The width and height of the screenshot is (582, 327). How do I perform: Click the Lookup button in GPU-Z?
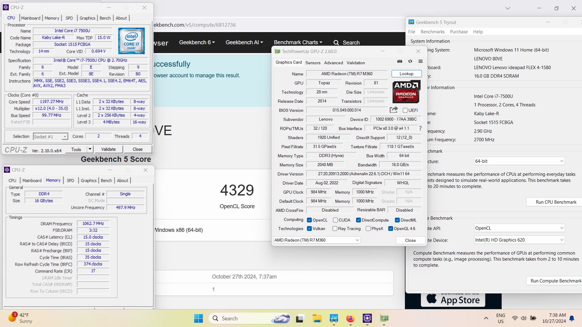tap(406, 74)
